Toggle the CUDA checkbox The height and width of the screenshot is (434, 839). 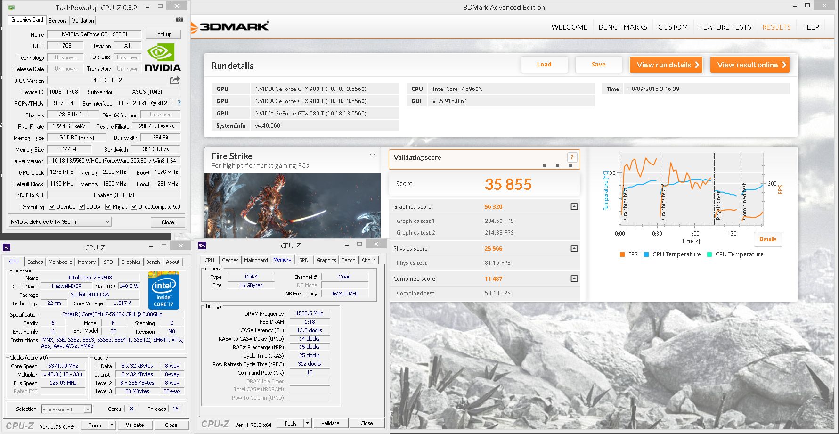(82, 207)
